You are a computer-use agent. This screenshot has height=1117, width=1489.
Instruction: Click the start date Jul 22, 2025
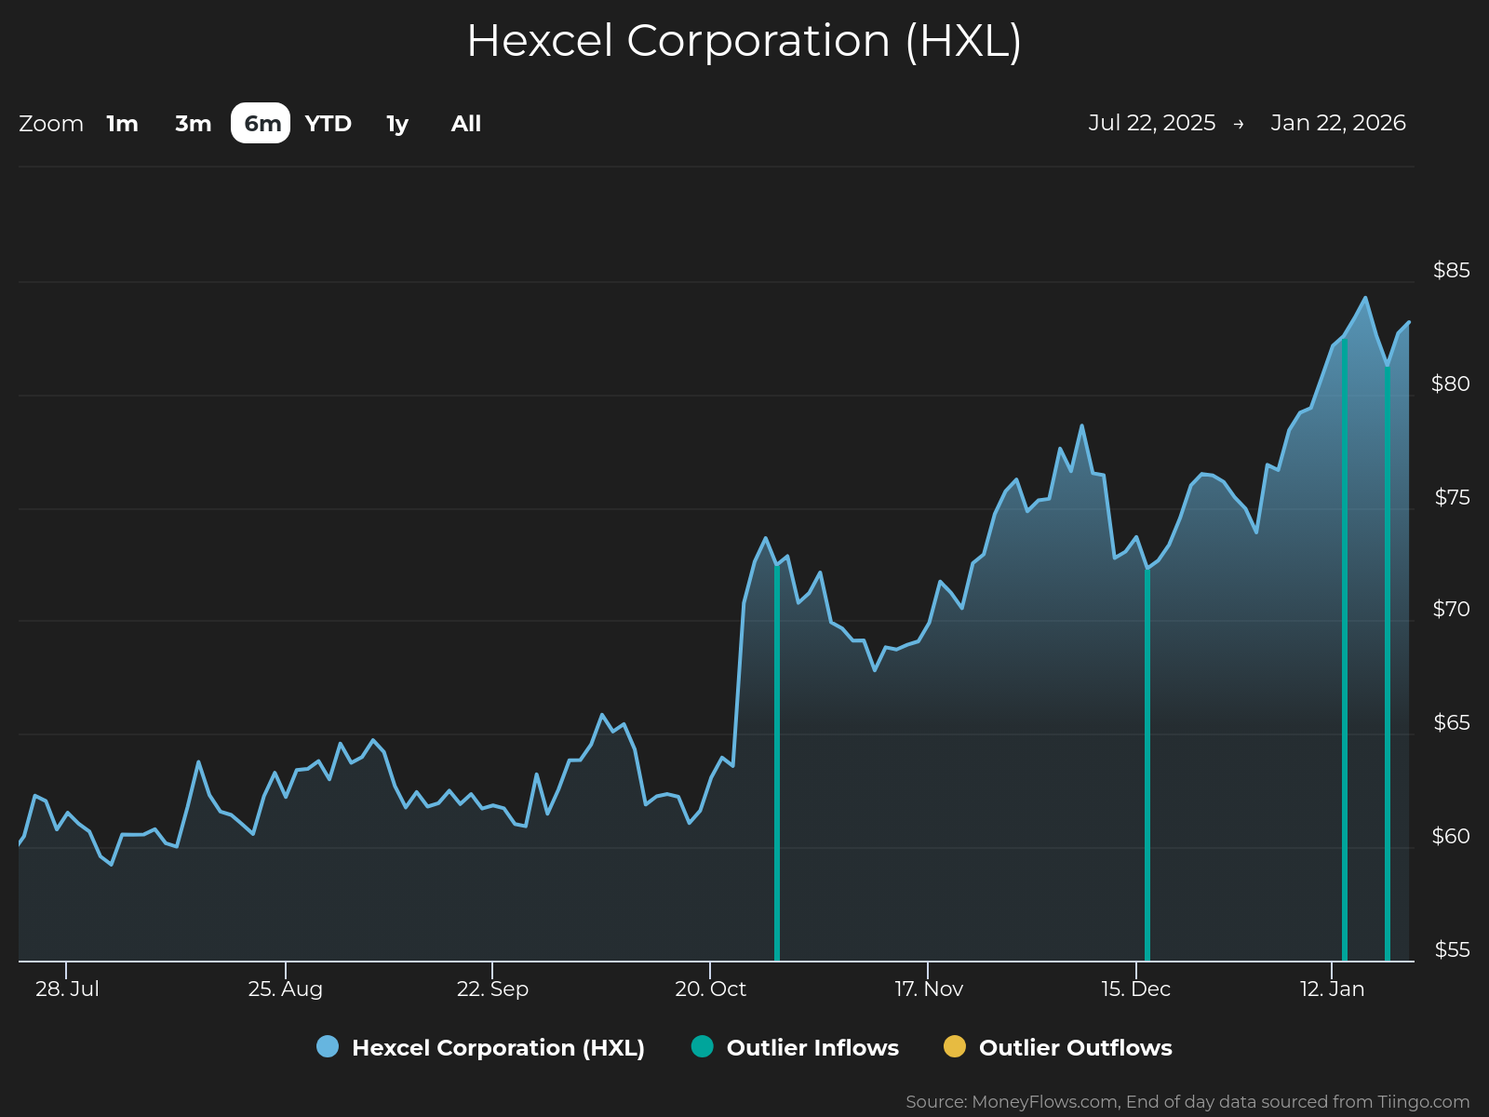(1152, 123)
